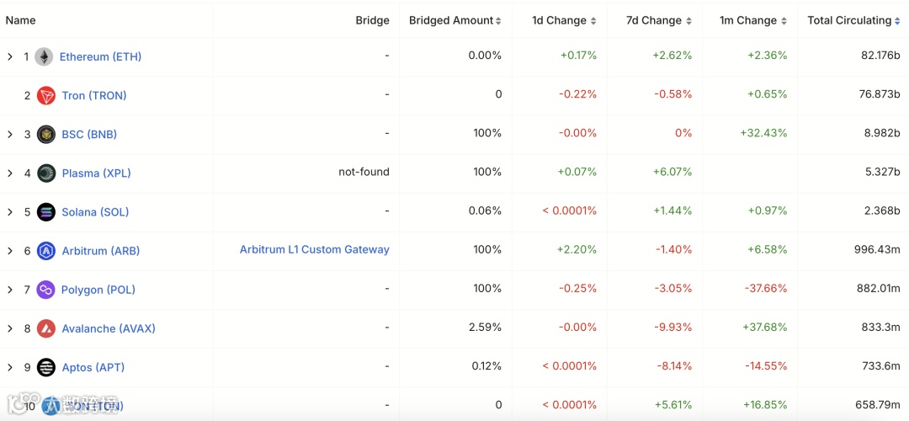Viewport: 909px width, 421px height.
Task: Open the Solana (SOL) chain link
Action: click(95, 212)
